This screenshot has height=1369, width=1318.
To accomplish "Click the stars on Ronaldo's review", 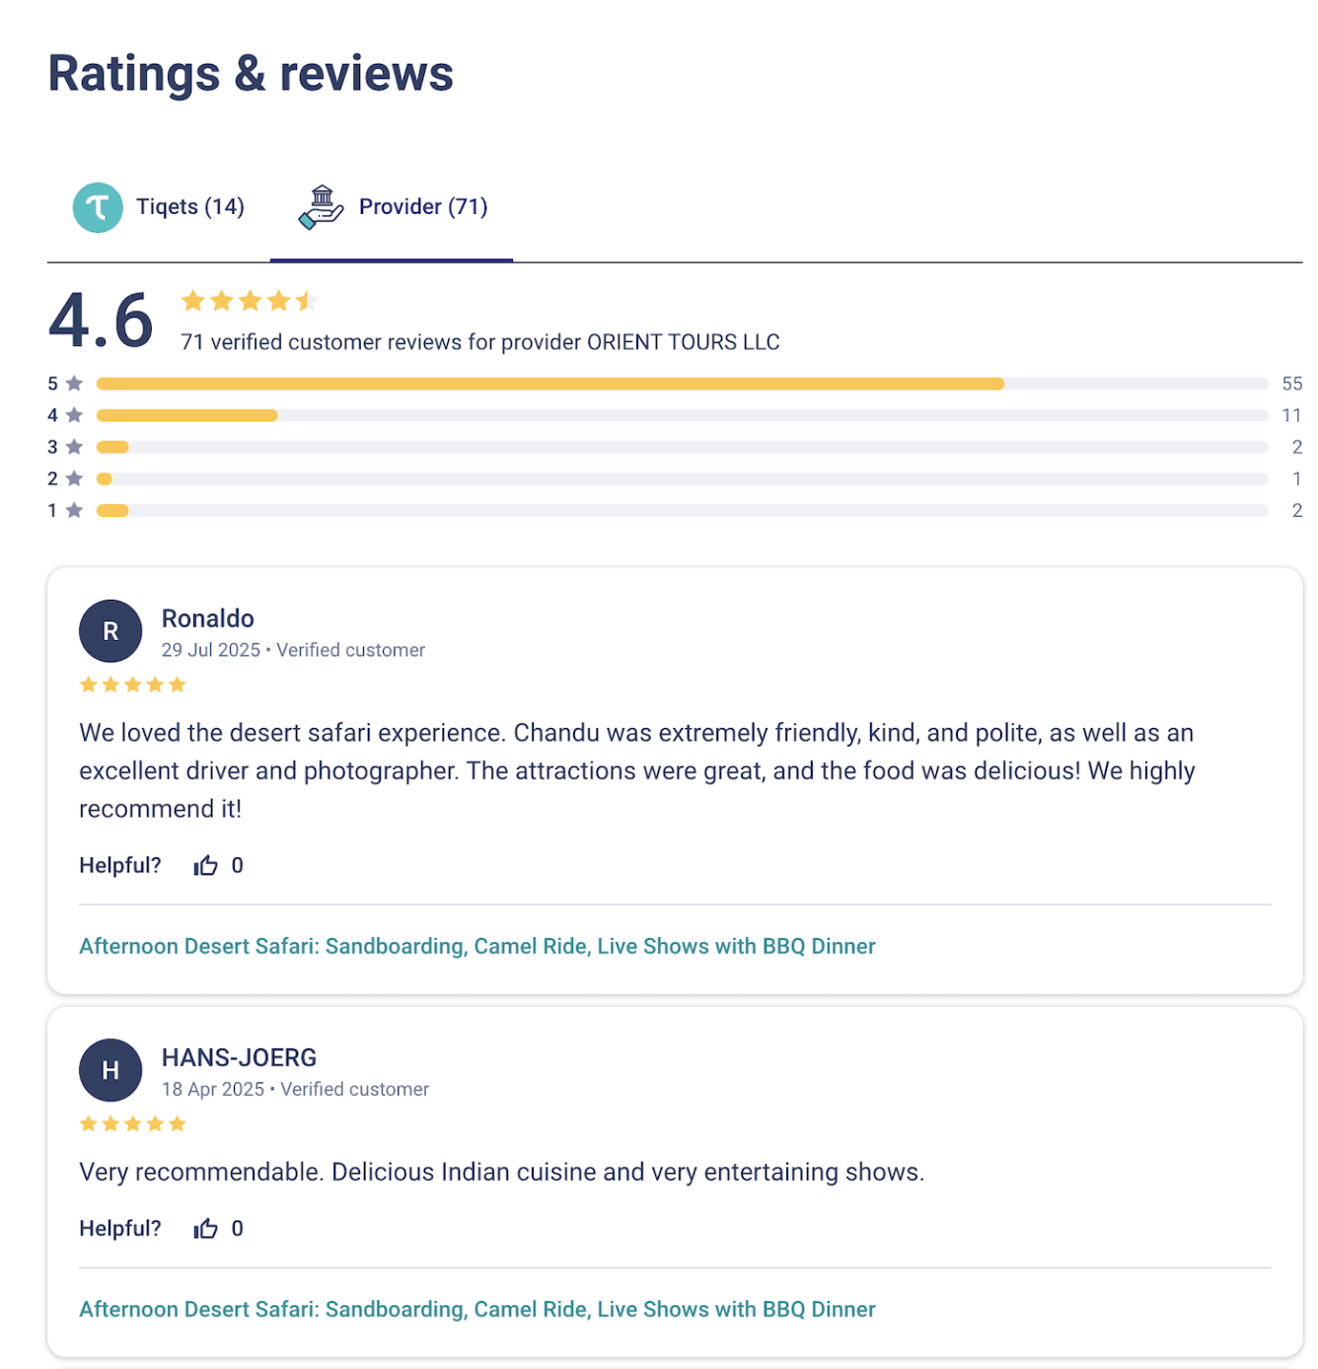I will 132,684.
